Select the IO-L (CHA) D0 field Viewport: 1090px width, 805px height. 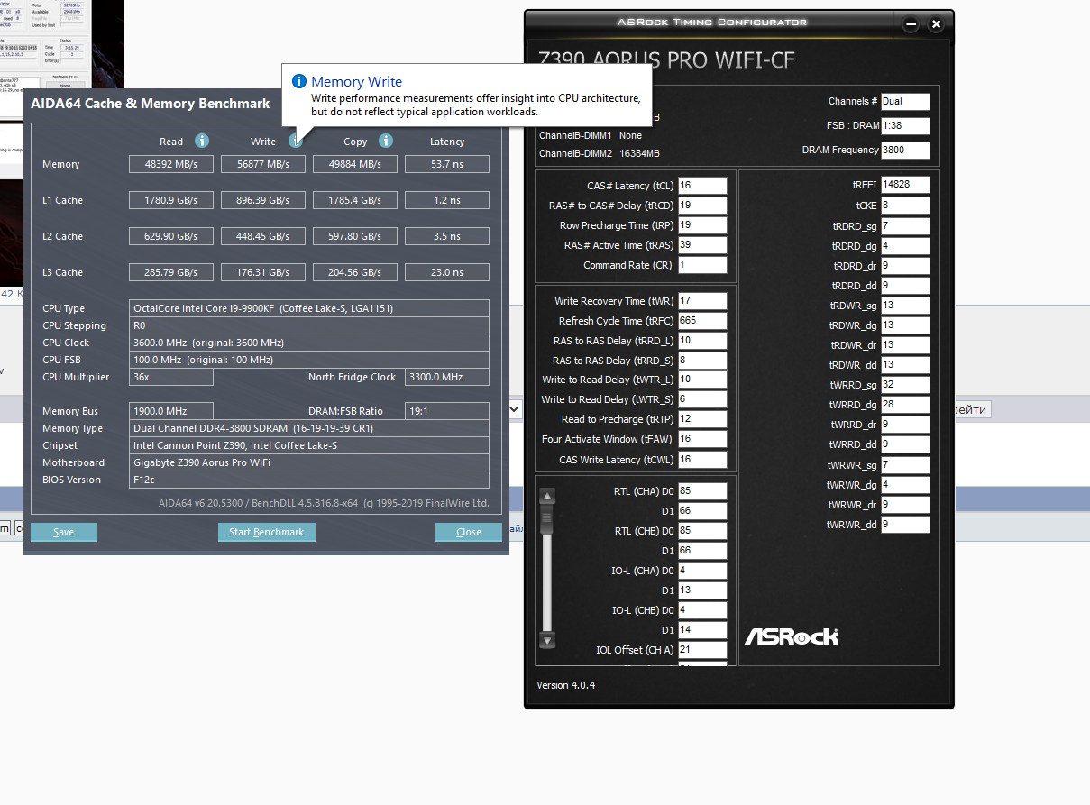click(x=702, y=571)
